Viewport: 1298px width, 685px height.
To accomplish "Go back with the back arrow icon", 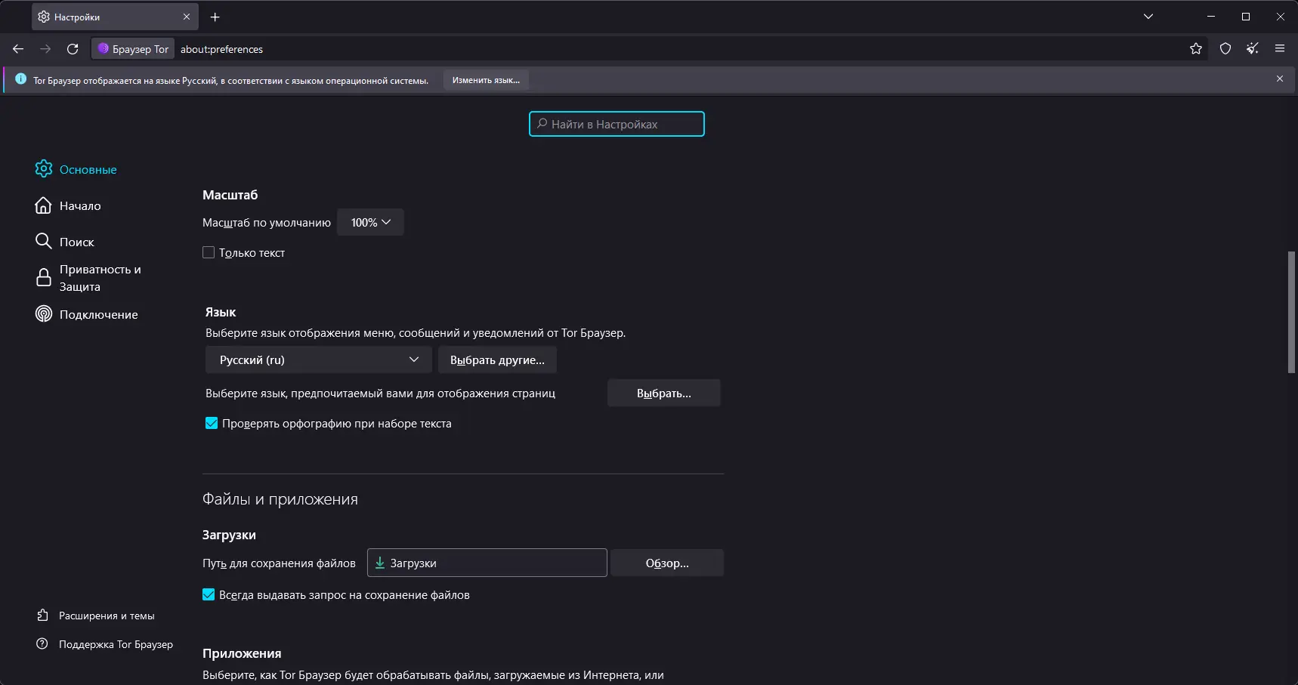I will coord(18,49).
